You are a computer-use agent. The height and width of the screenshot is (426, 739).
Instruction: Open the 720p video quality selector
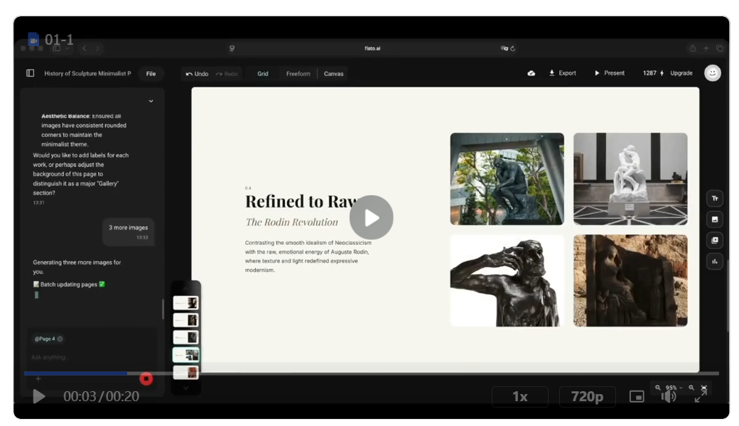click(x=587, y=396)
